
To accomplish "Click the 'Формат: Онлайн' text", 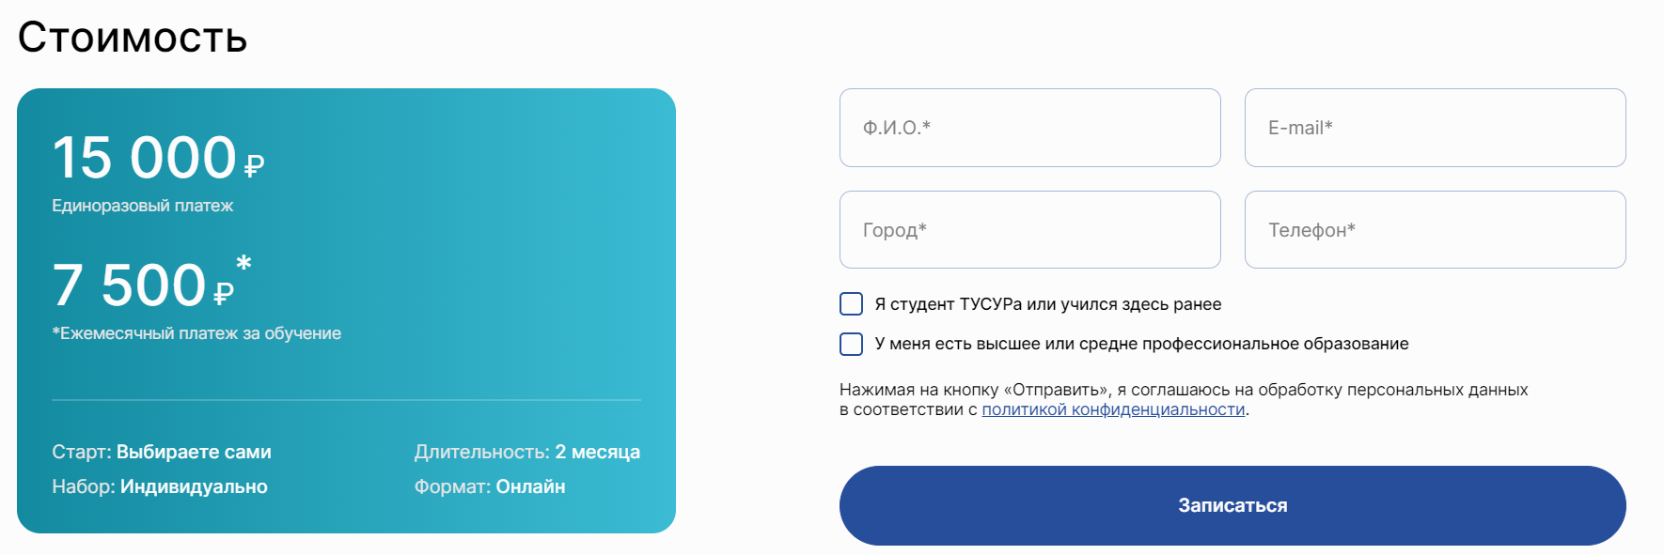I will click(x=489, y=486).
